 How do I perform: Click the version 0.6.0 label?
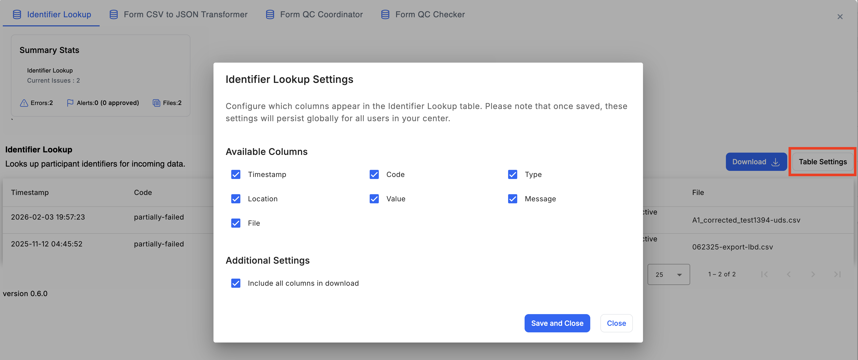[25, 294]
